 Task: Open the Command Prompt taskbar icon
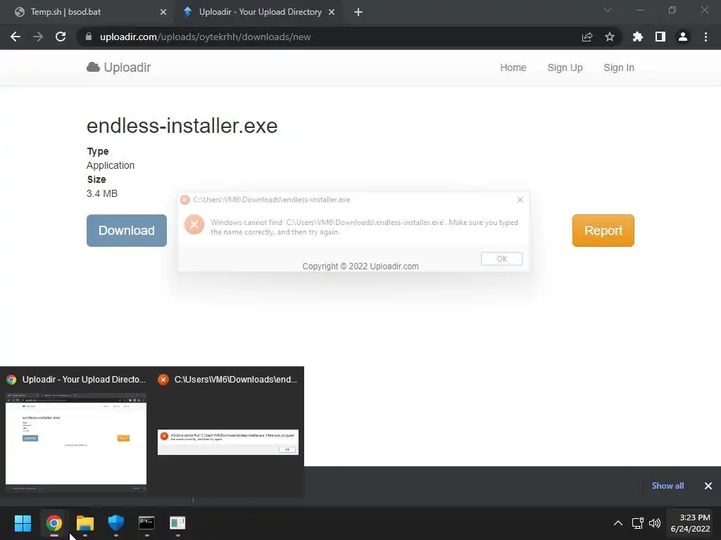tap(146, 523)
